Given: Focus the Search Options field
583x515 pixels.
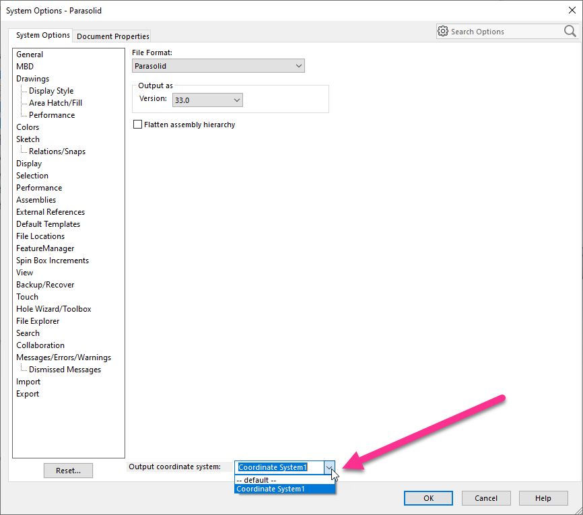Looking at the screenshot, I should pyautogui.click(x=506, y=32).
